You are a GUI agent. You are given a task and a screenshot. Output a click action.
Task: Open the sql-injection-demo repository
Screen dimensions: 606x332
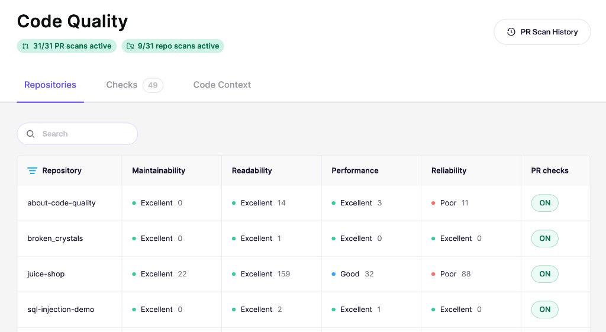coord(61,310)
